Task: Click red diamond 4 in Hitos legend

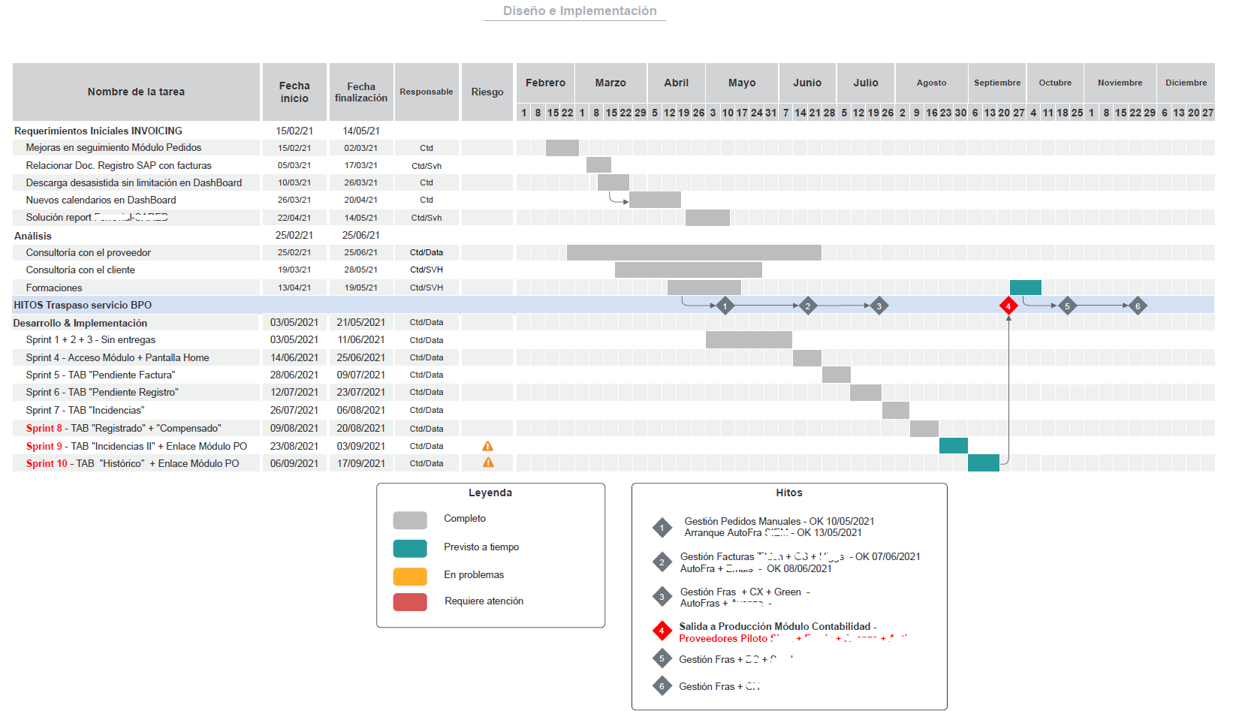Action: click(662, 631)
